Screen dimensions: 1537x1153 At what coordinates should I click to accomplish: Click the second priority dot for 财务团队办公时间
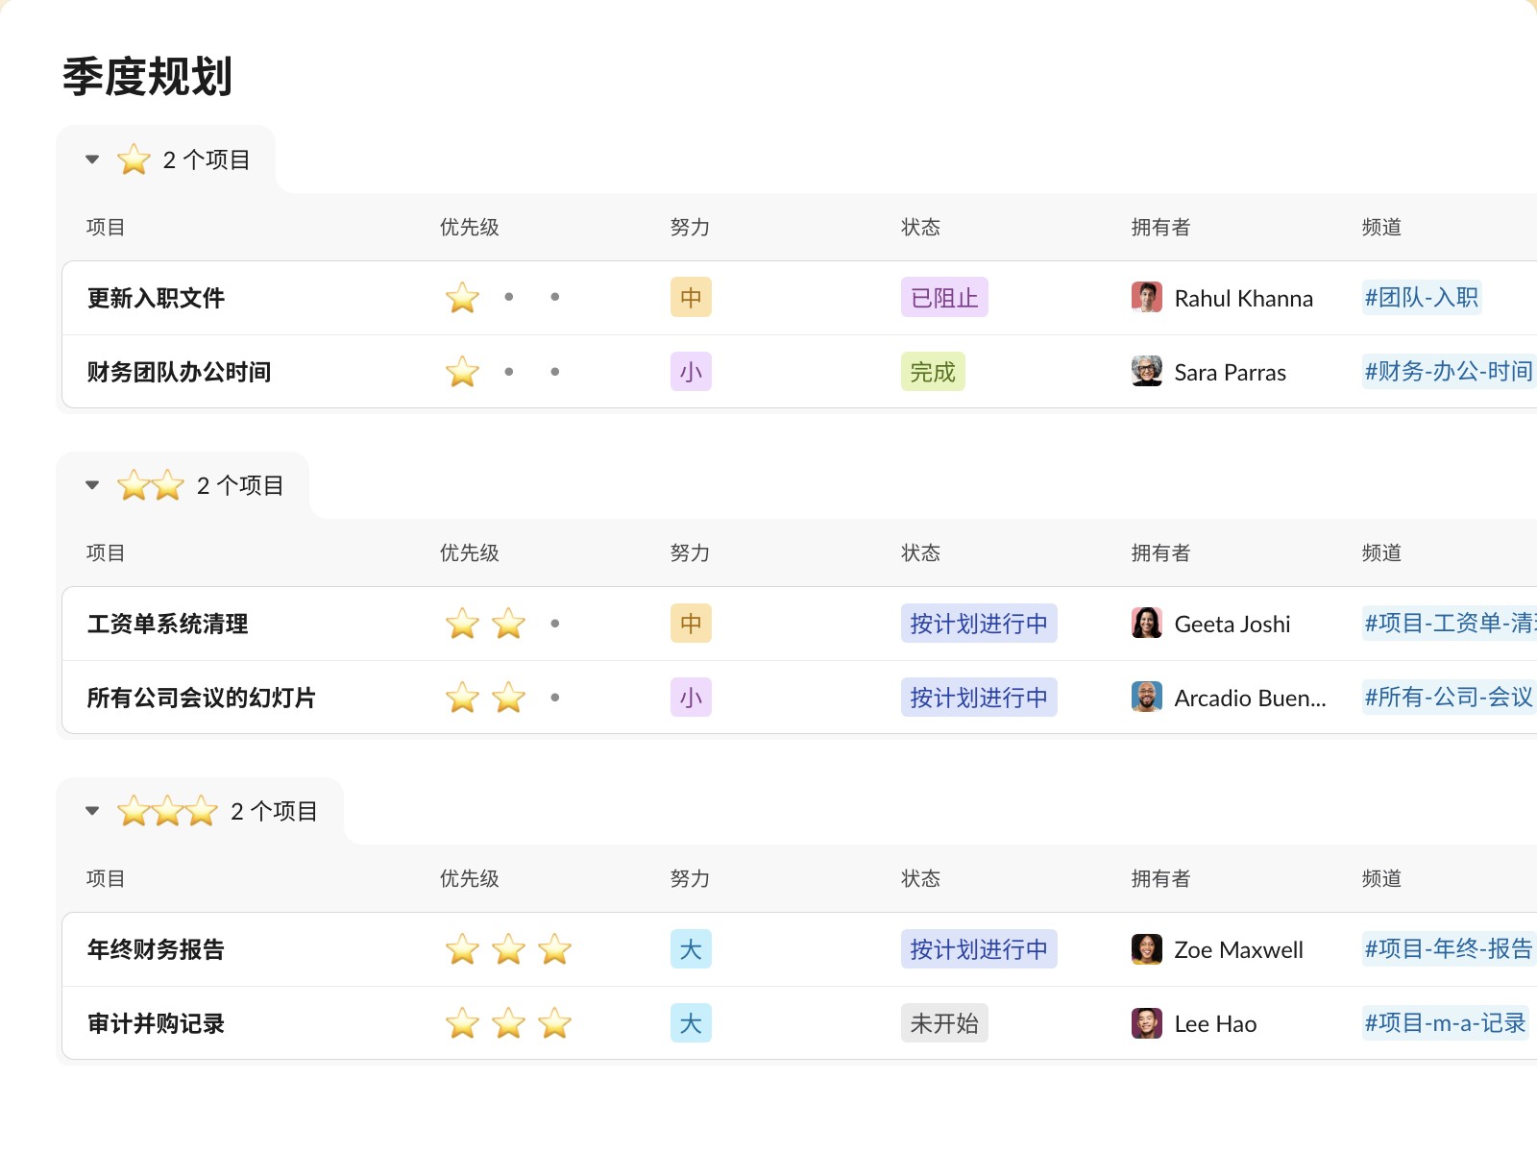pos(508,372)
